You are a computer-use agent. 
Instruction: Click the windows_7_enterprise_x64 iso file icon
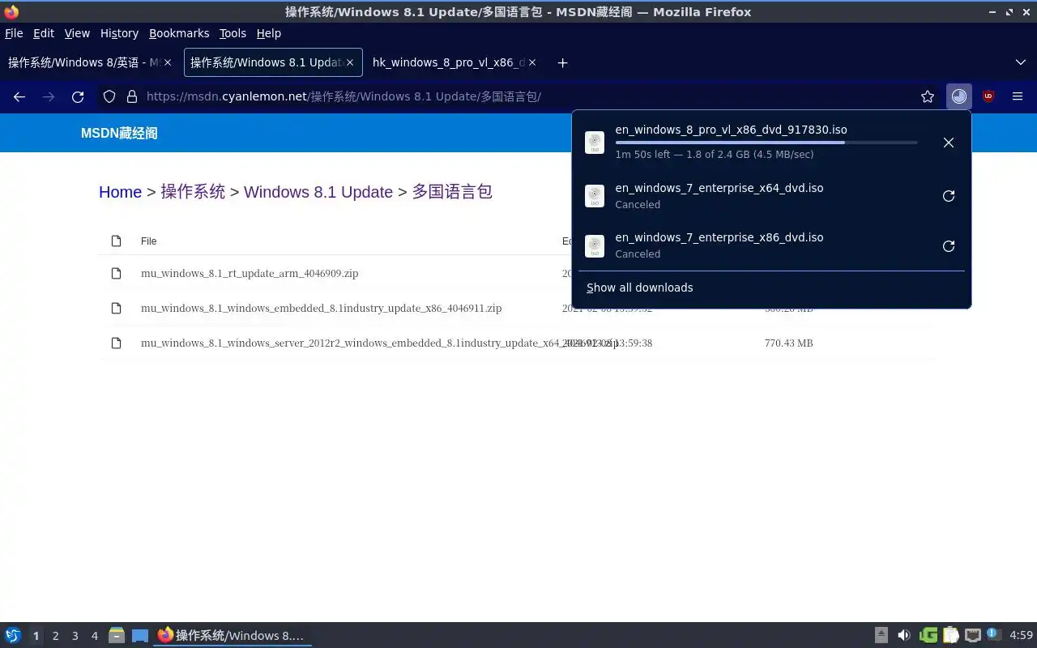[595, 196]
